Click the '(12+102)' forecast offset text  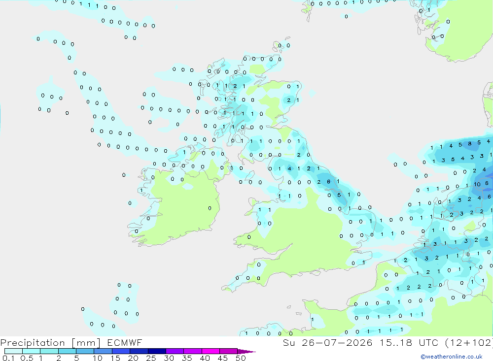coord(469,342)
